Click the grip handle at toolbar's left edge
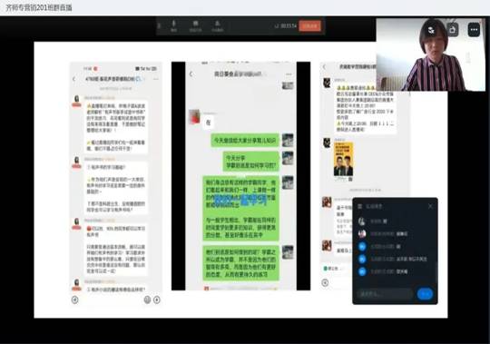This screenshot has height=344, width=490. 159,26
